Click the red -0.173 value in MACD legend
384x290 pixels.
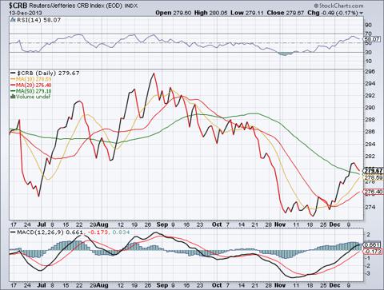(x=98, y=232)
